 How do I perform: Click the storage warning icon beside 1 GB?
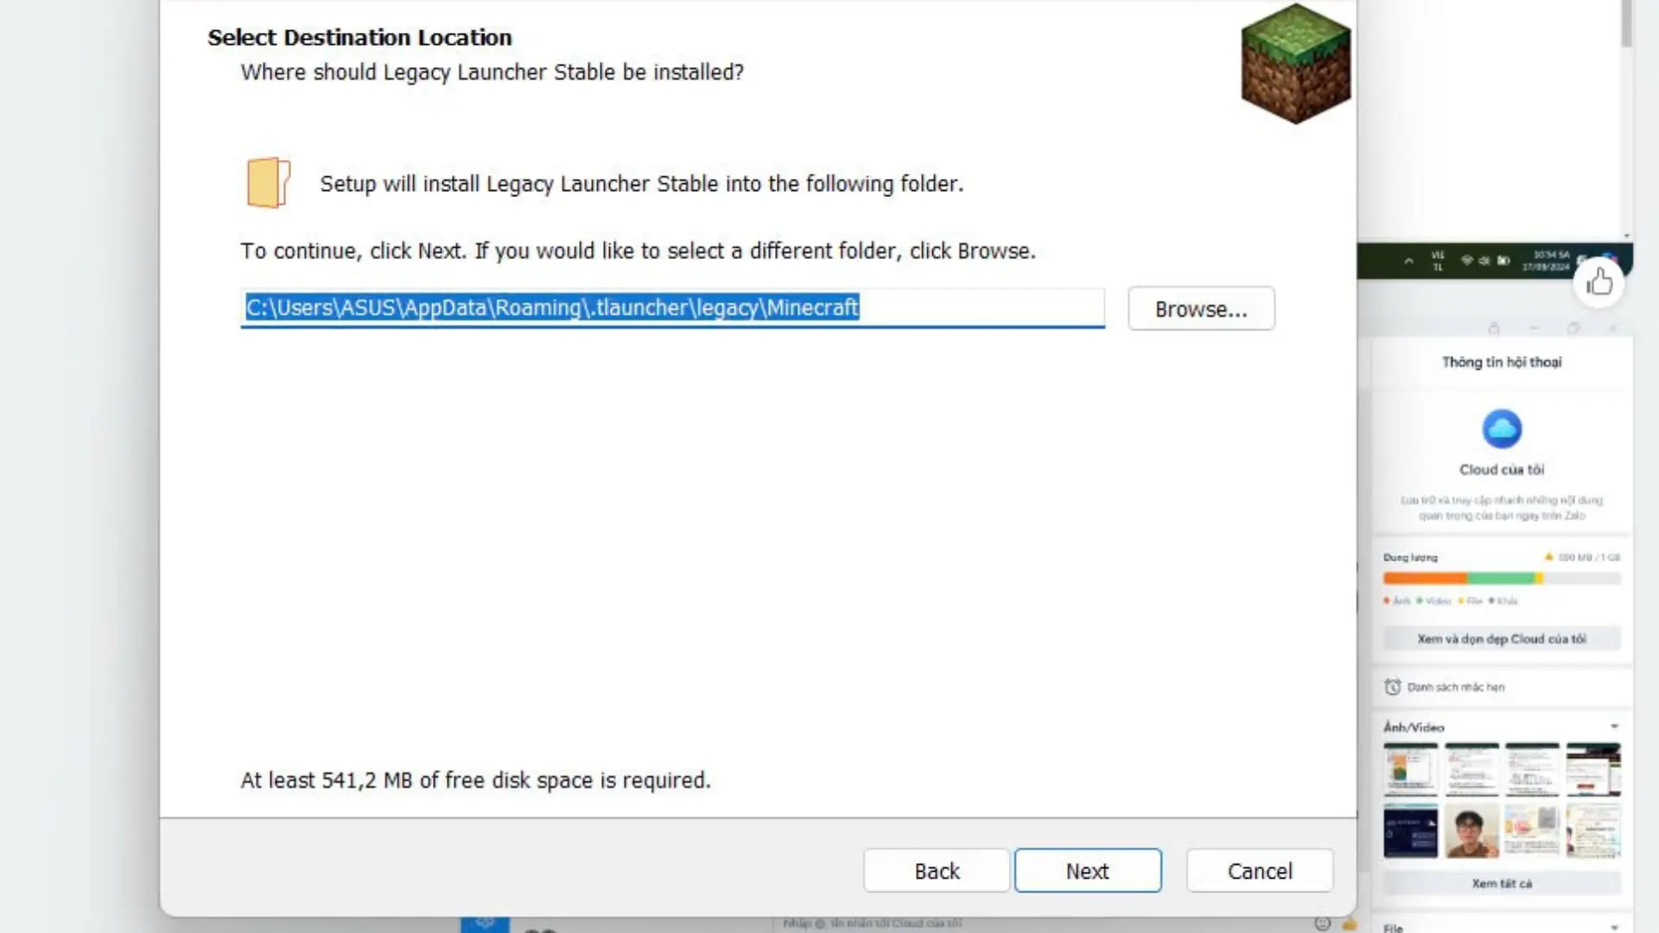point(1548,557)
